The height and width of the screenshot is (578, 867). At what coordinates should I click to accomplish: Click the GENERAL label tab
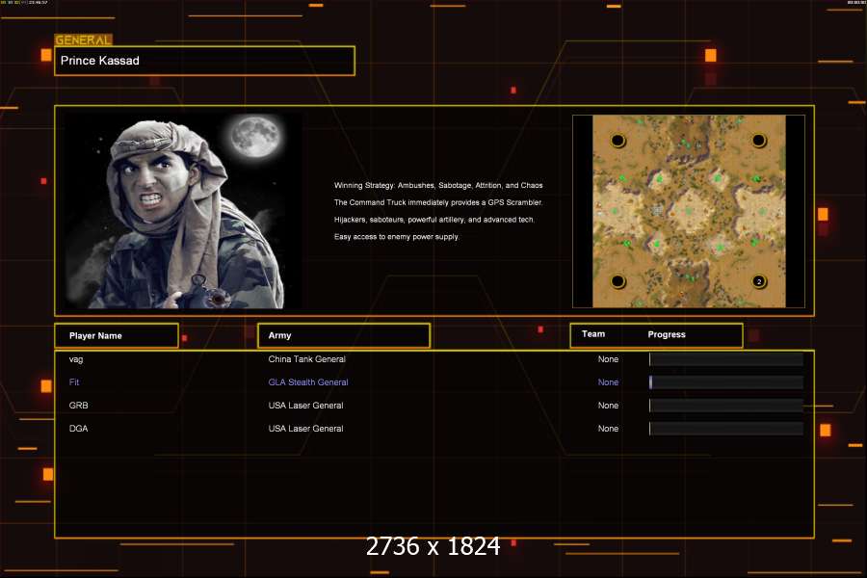click(83, 39)
